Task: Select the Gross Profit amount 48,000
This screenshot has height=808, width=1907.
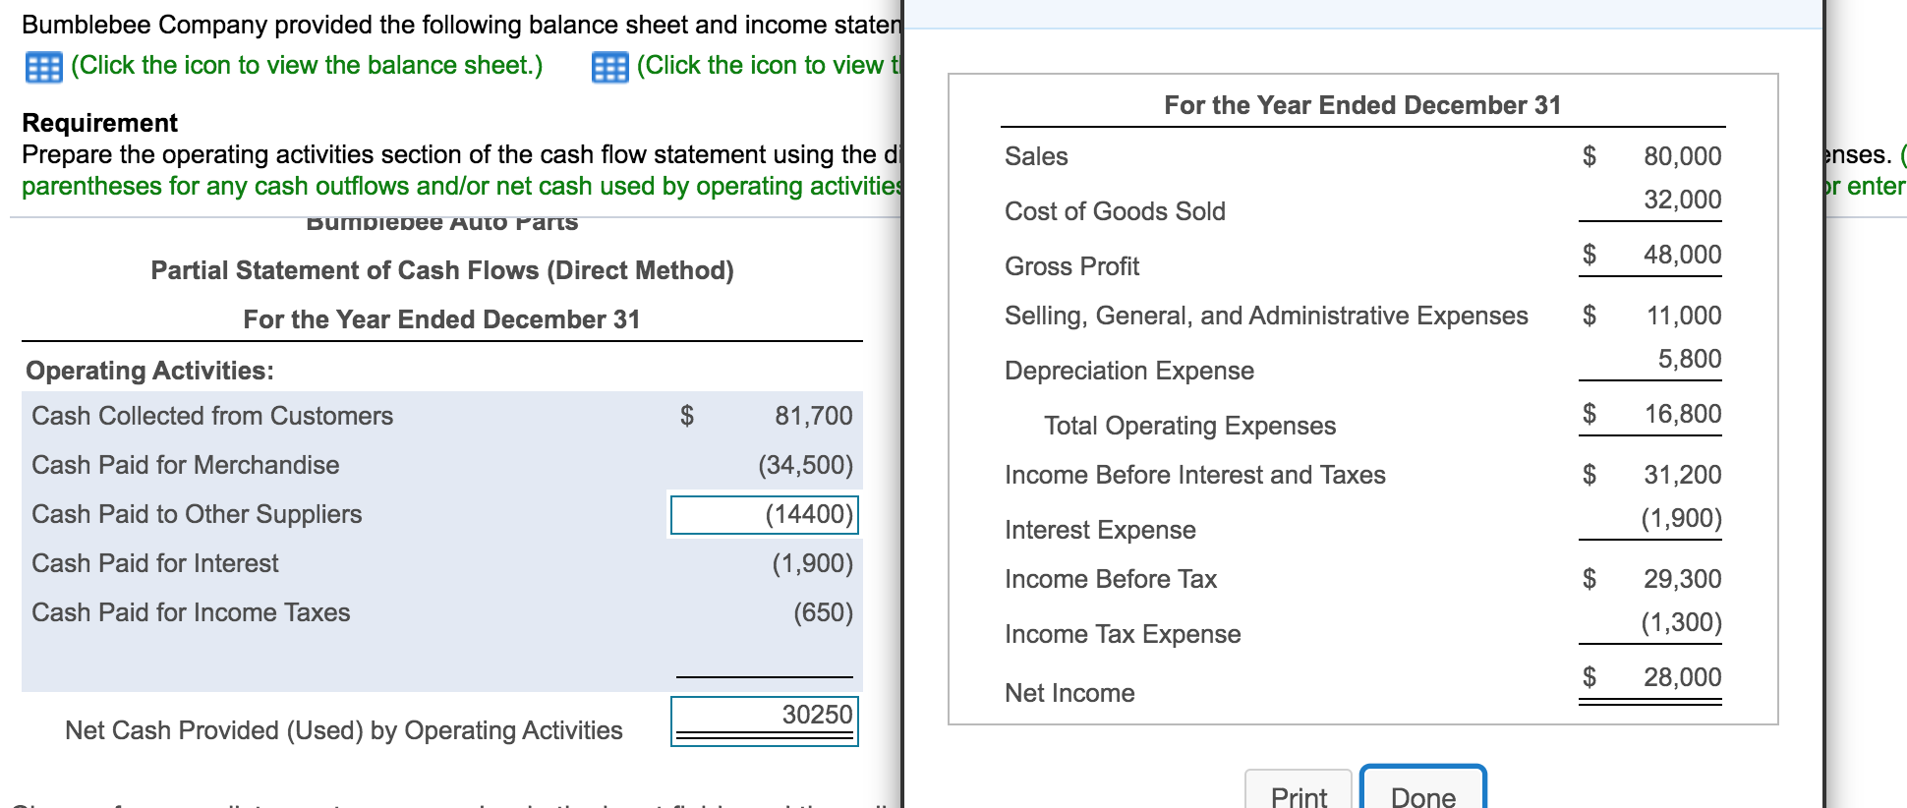Action: 1682,255
